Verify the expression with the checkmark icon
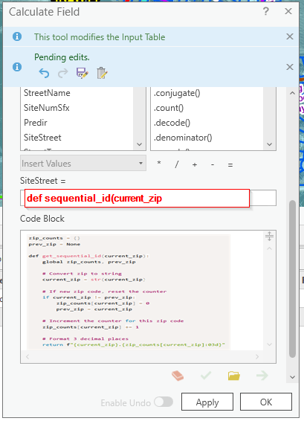The width and height of the screenshot is (304, 421). (206, 376)
